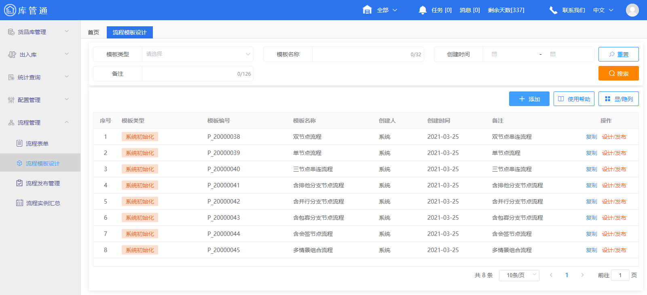Expand the 货品库管理 menu
This screenshot has width=647, height=295.
[67, 31]
